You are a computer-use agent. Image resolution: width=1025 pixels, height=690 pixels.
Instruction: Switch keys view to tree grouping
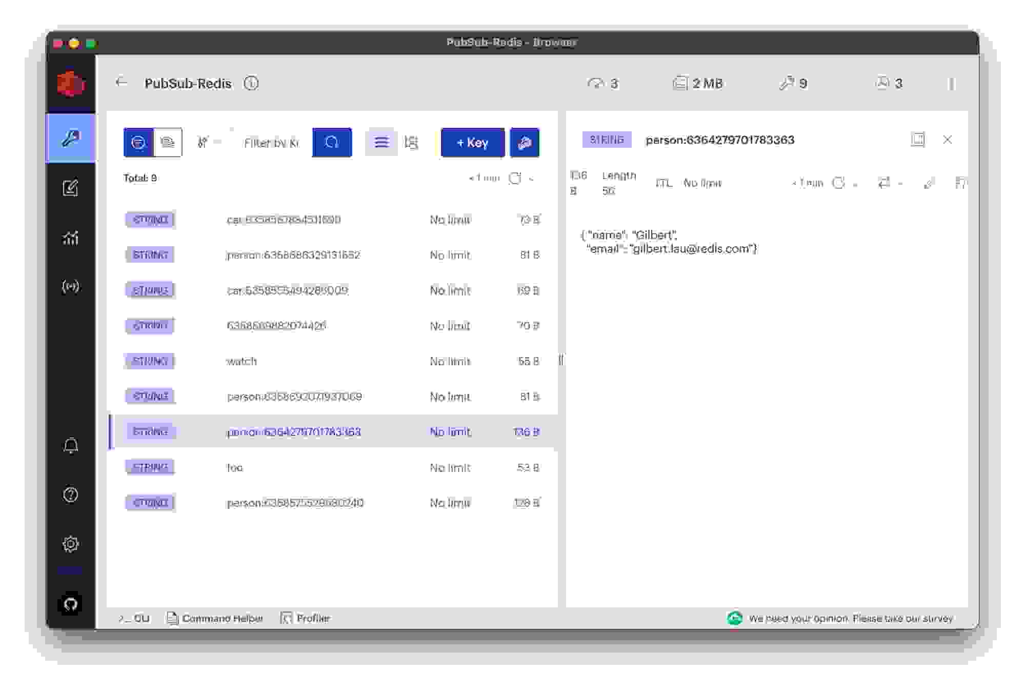(x=412, y=143)
